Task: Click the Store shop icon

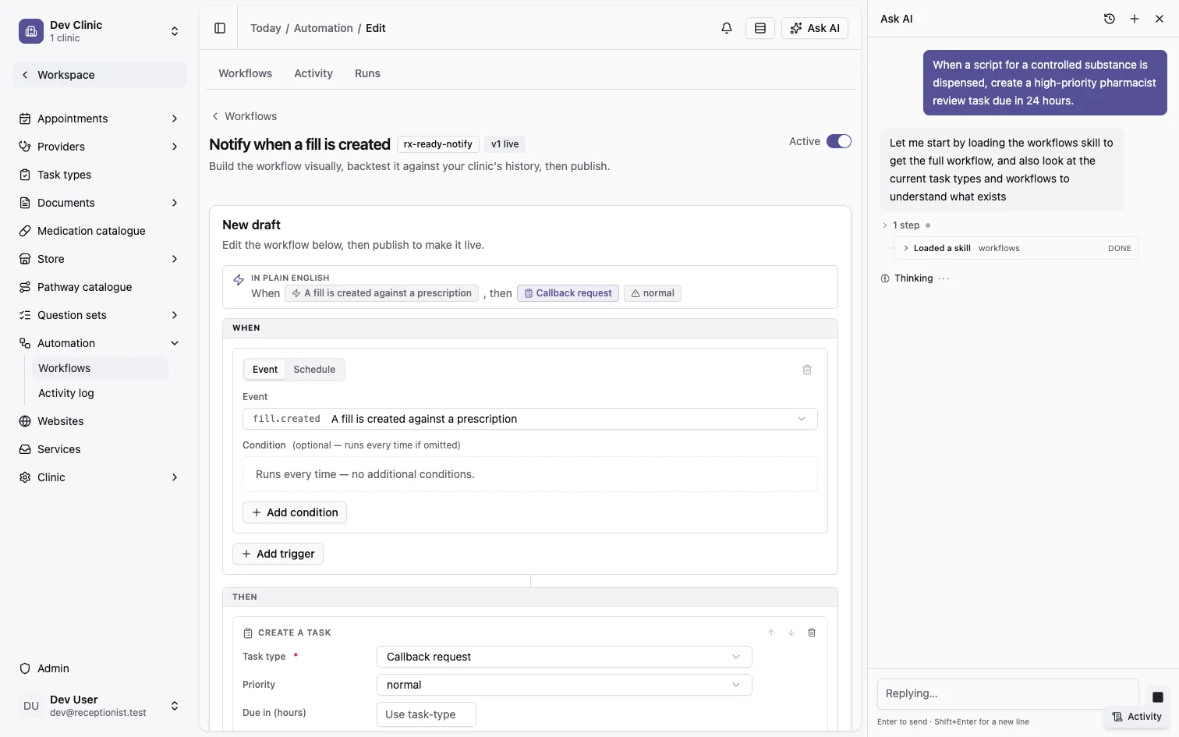Action: [25, 259]
